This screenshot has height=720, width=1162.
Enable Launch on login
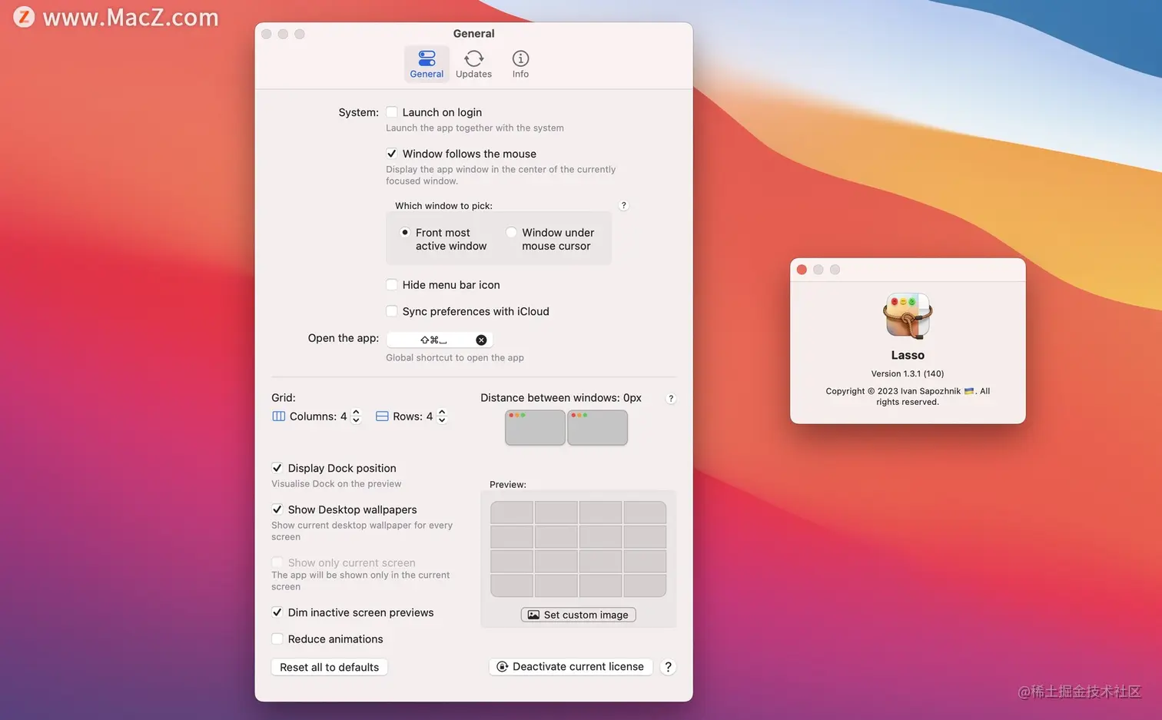392,112
